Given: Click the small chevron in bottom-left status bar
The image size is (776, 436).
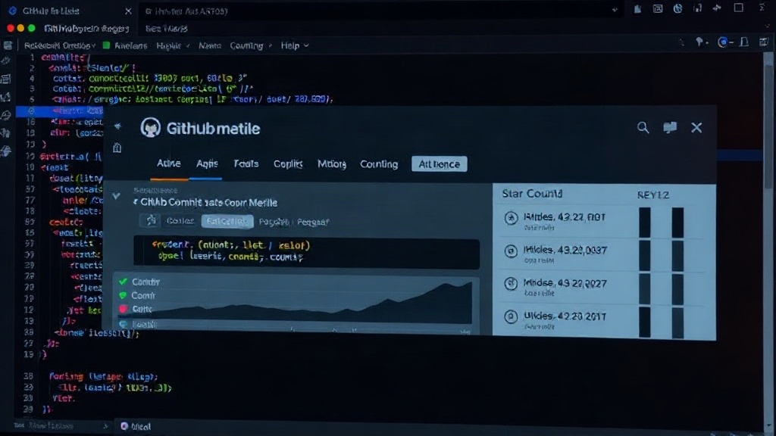Looking at the screenshot, I should pos(105,425).
